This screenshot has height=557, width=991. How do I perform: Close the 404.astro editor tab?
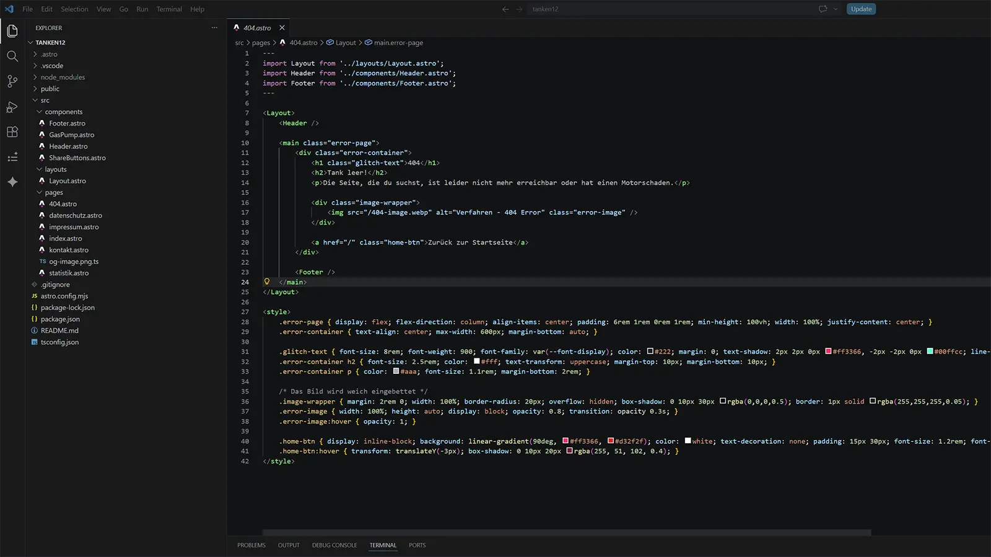[x=282, y=28]
